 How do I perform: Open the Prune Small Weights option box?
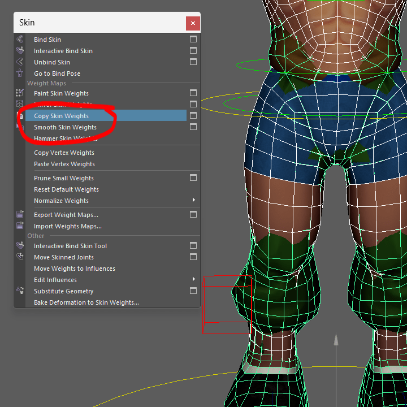[193, 178]
